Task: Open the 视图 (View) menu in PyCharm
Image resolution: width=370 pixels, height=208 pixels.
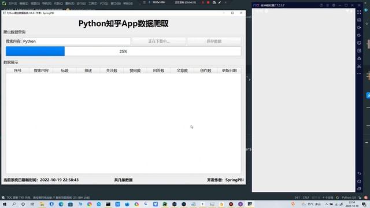Action: (x=35, y=3)
